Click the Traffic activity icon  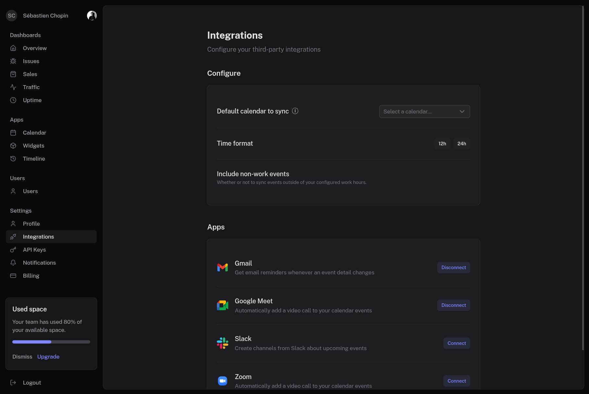tap(13, 87)
